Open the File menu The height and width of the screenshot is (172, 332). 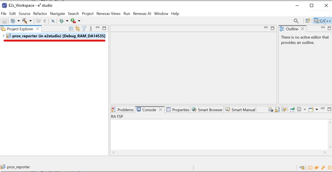point(4,13)
